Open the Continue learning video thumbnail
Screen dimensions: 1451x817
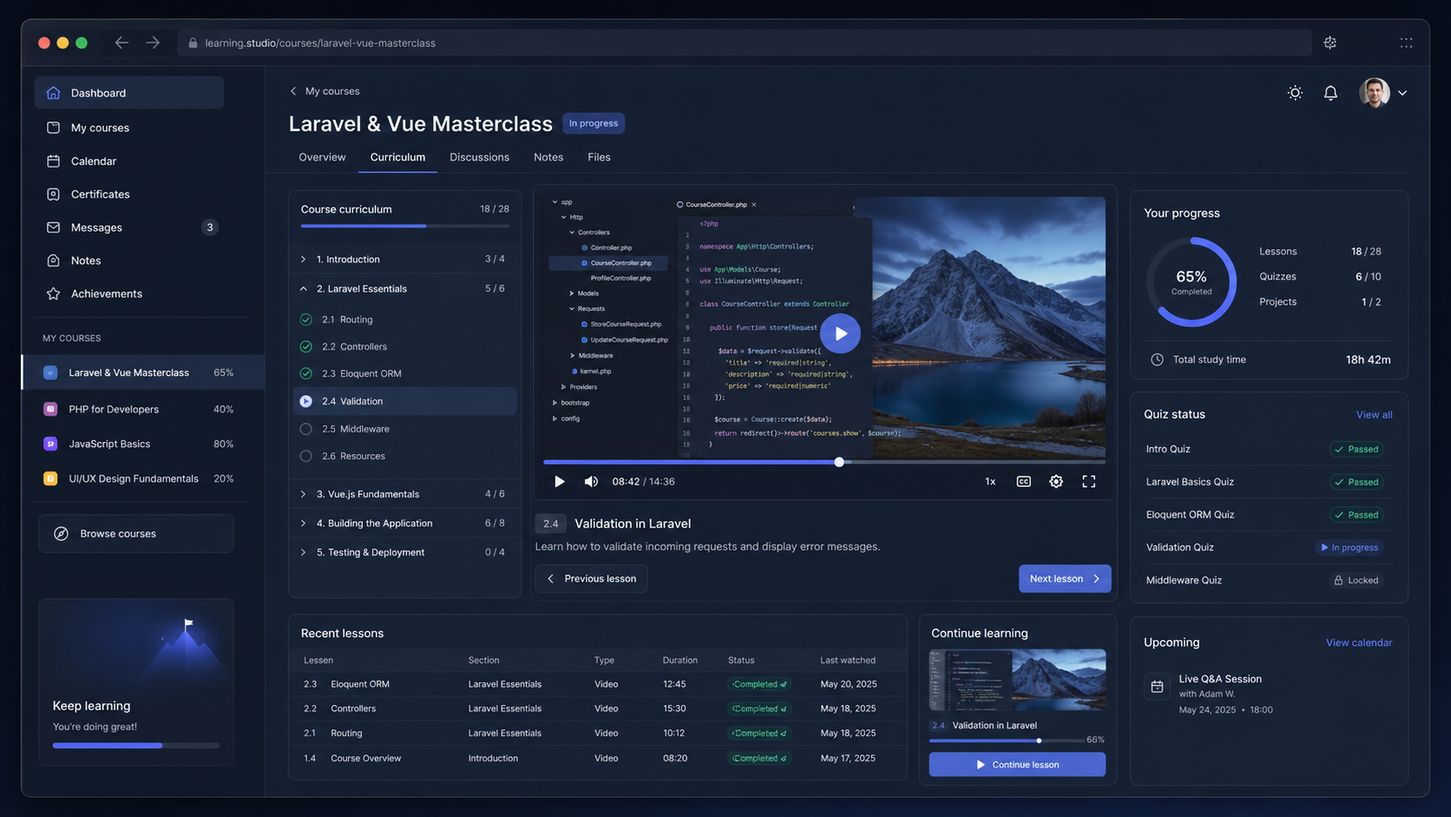pyautogui.click(x=1017, y=680)
